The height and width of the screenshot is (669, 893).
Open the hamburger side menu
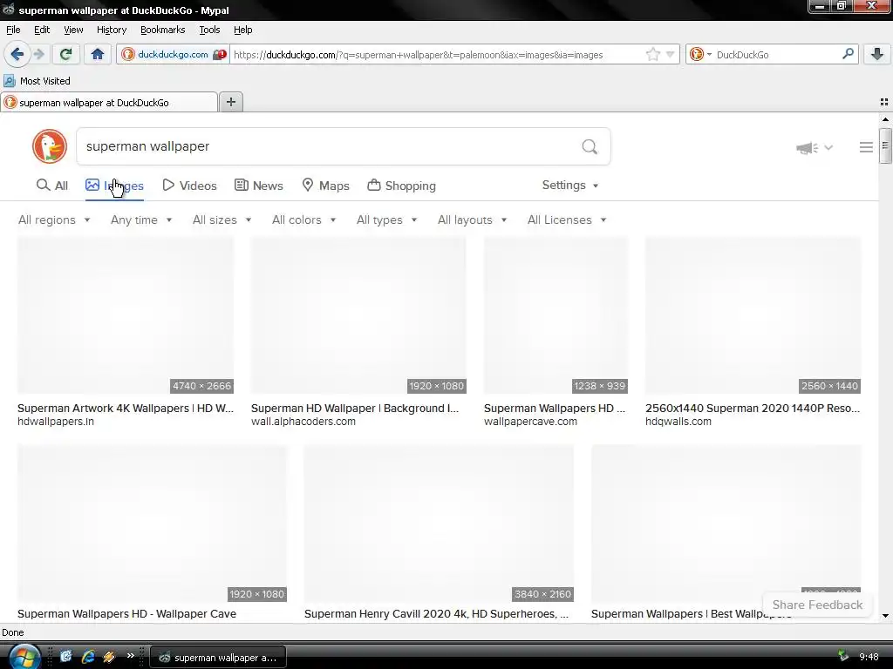pyautogui.click(x=866, y=147)
